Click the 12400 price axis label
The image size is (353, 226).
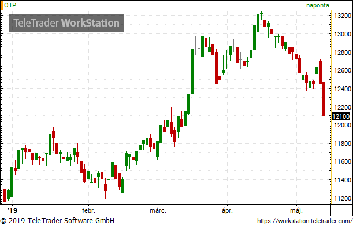343,89
